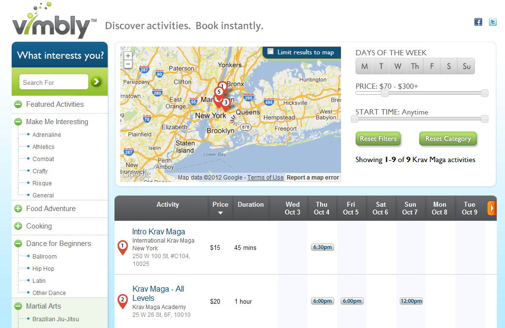Open Hip Hop dance subcategory
This screenshot has height=328, width=505.
(x=43, y=268)
